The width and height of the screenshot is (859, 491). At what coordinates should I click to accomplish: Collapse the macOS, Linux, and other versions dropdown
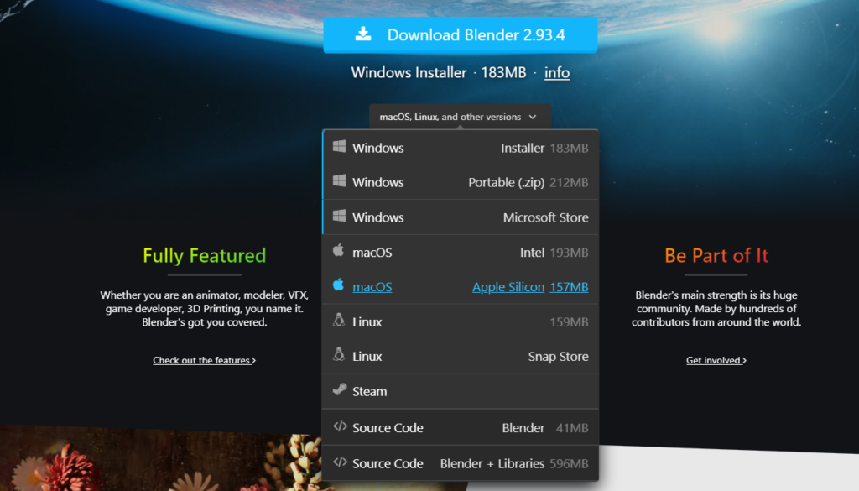tap(459, 117)
